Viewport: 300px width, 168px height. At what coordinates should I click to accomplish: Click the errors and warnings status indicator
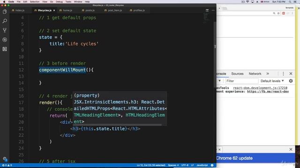pos(7,165)
